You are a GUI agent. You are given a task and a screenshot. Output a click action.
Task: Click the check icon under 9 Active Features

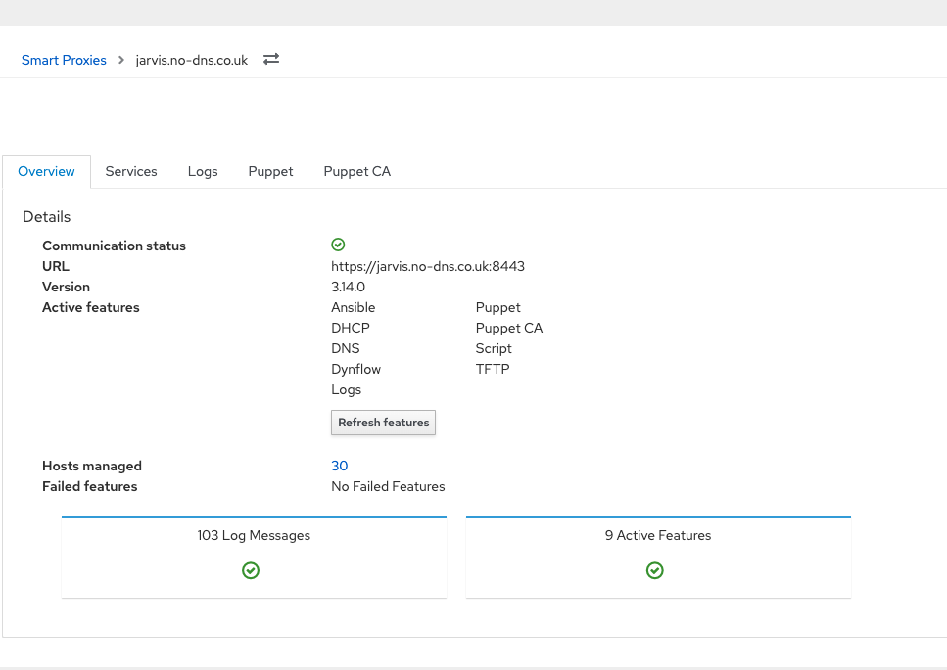pos(655,570)
